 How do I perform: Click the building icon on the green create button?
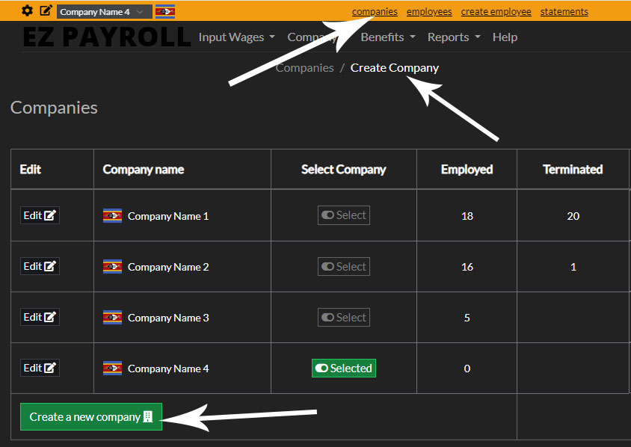[147, 416]
